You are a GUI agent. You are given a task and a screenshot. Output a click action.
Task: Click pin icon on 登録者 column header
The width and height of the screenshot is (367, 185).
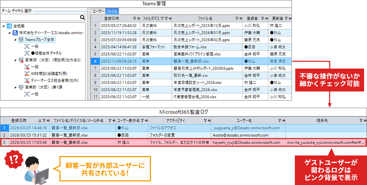click(265, 18)
